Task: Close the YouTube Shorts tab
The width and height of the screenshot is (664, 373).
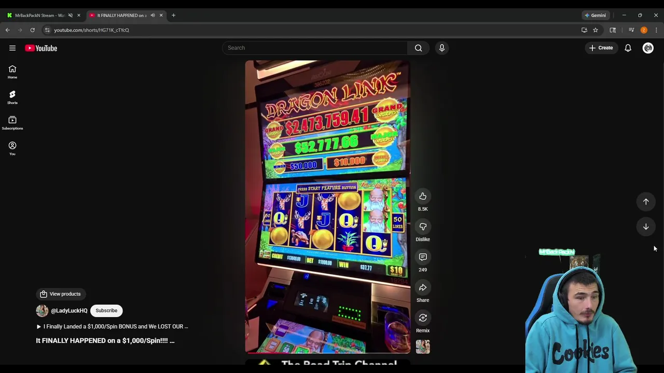Action: pyautogui.click(x=161, y=16)
